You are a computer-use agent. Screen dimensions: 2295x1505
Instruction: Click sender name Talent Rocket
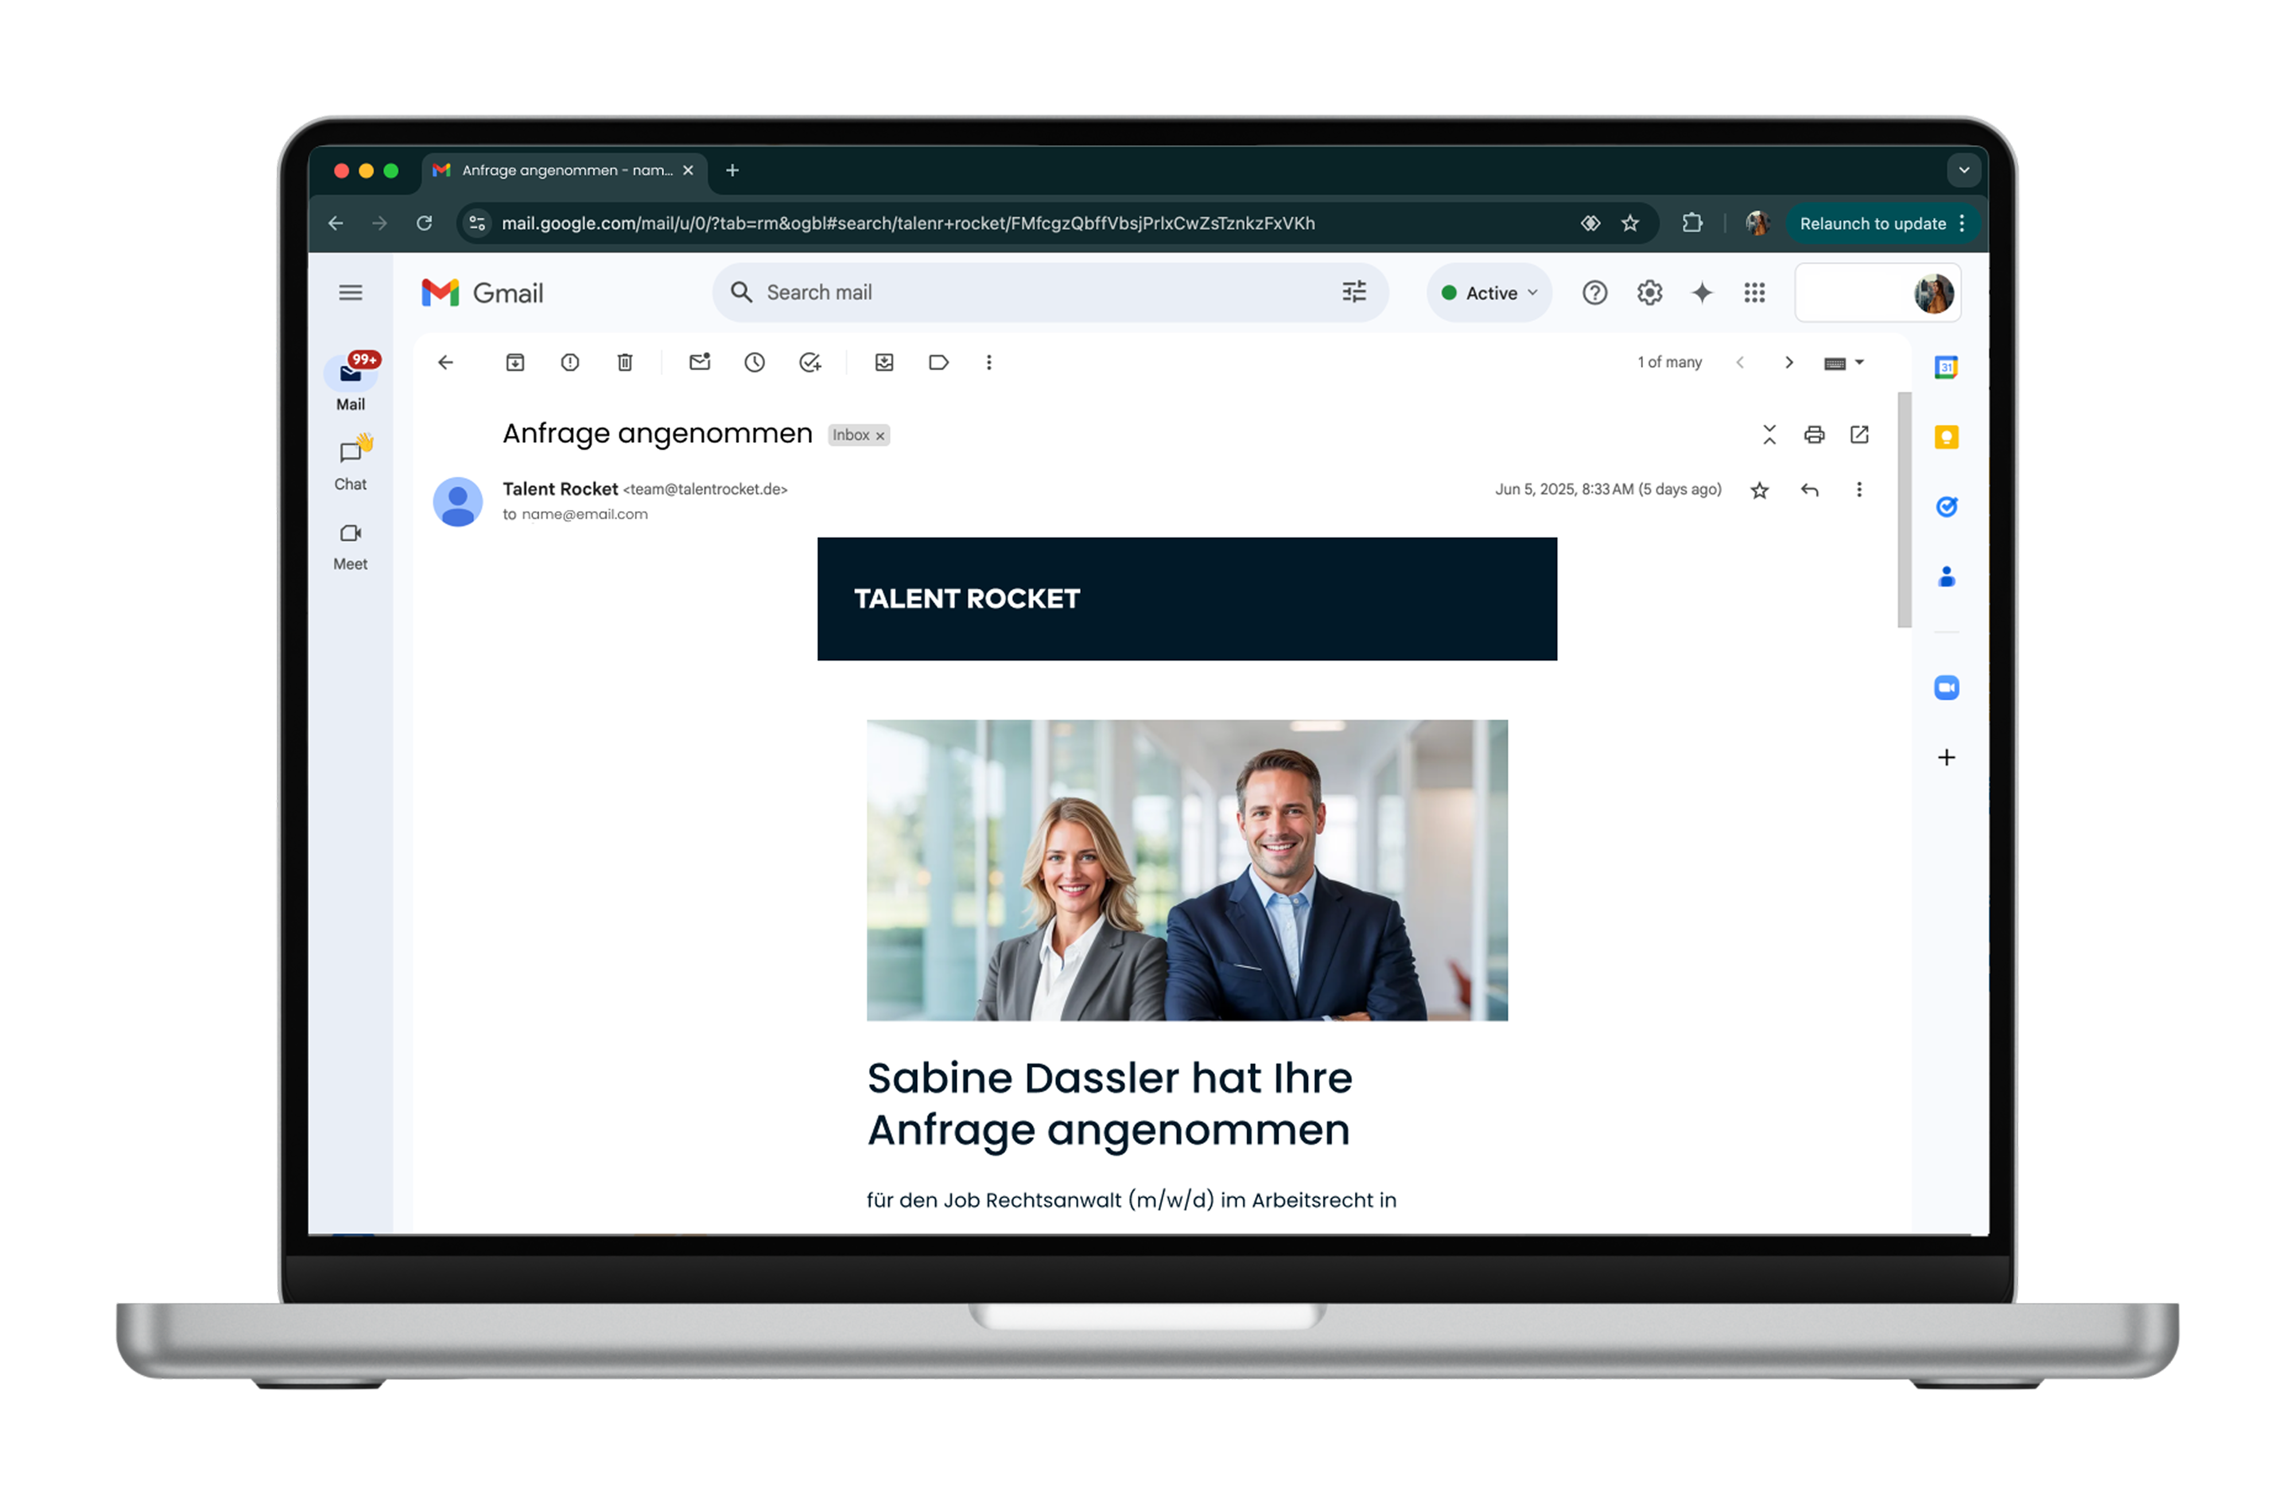(x=560, y=489)
